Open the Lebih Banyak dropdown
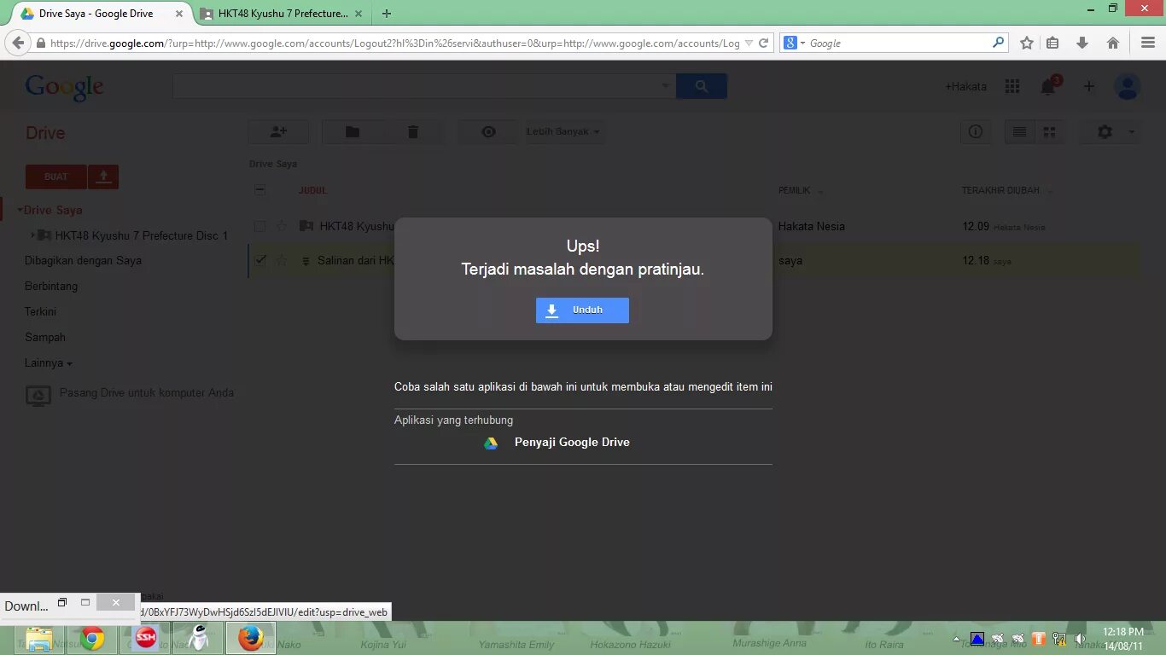Image resolution: width=1166 pixels, height=655 pixels. 563,132
